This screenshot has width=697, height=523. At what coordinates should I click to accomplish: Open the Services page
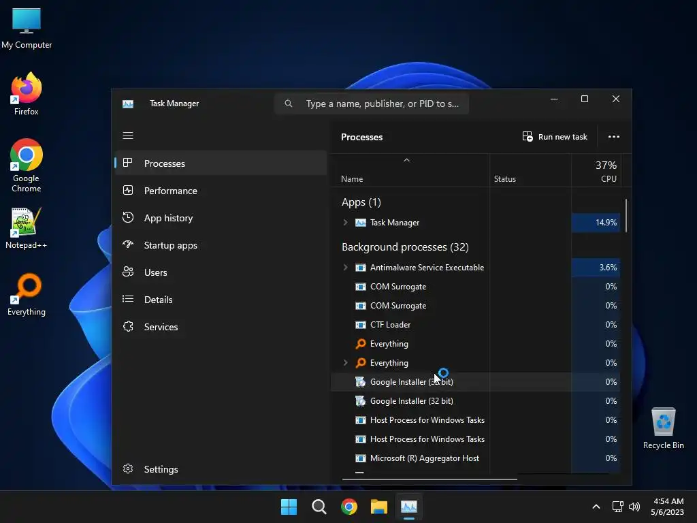coord(221,327)
